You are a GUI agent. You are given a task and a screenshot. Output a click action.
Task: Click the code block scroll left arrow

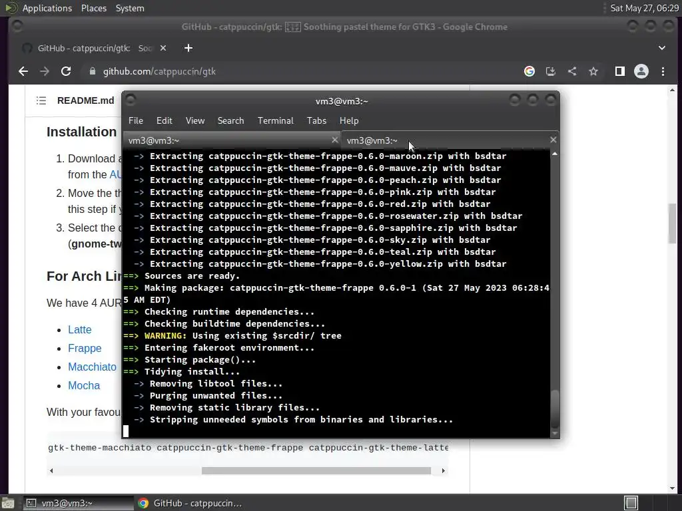pyautogui.click(x=51, y=471)
